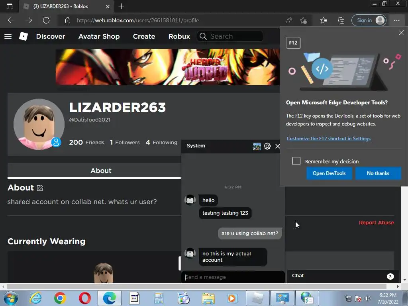Screen dimensions: 408x306
Task: Open the Collections icon in Edge toolbar
Action: [x=341, y=20]
